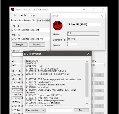Screen dimensions: 119x114
Task: Click the MID field showing 128
Action: pos(17,65)
